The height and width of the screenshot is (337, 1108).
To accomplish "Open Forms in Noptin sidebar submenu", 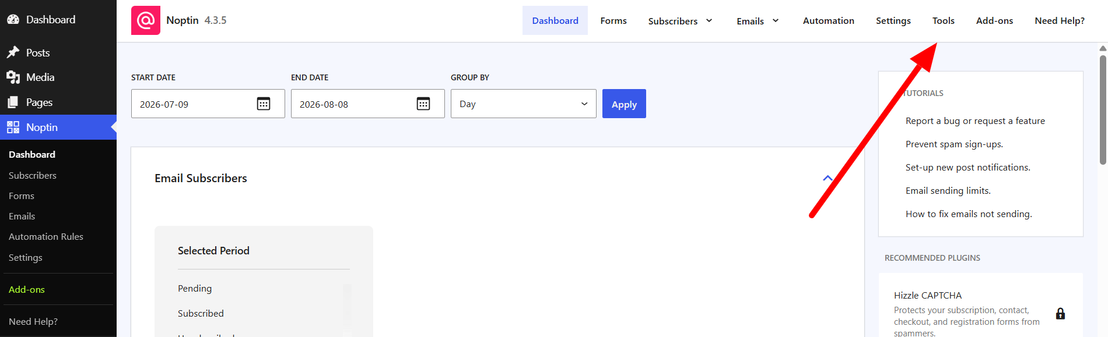I will click(x=22, y=196).
